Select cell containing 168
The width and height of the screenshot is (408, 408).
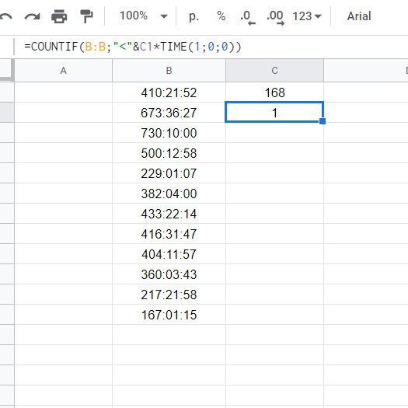(x=275, y=92)
